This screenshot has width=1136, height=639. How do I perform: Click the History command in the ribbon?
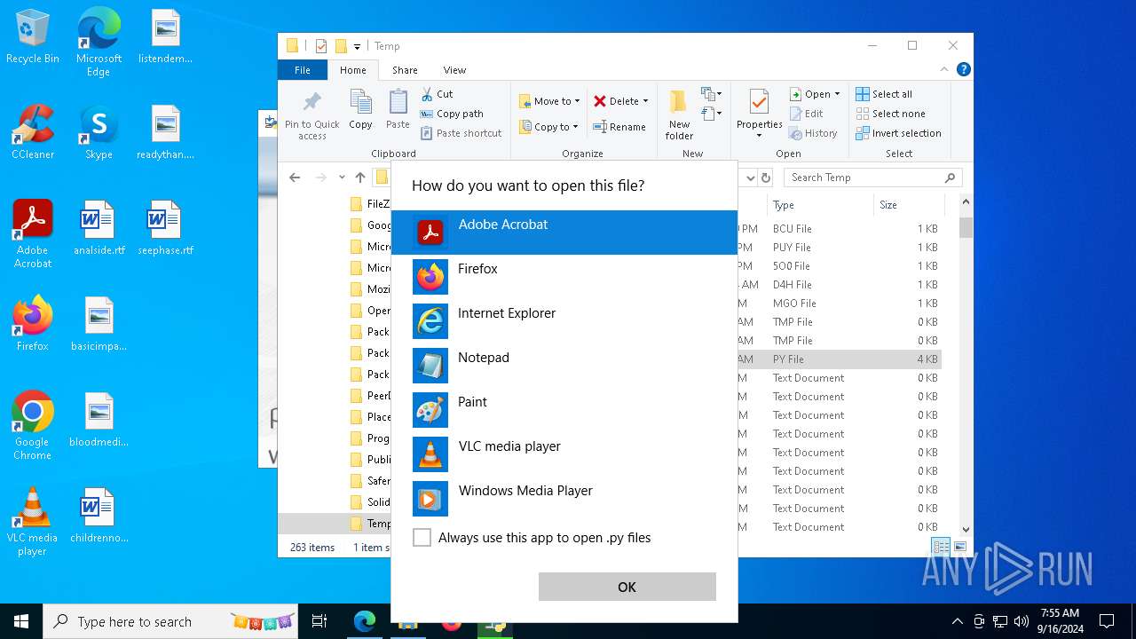coord(813,133)
